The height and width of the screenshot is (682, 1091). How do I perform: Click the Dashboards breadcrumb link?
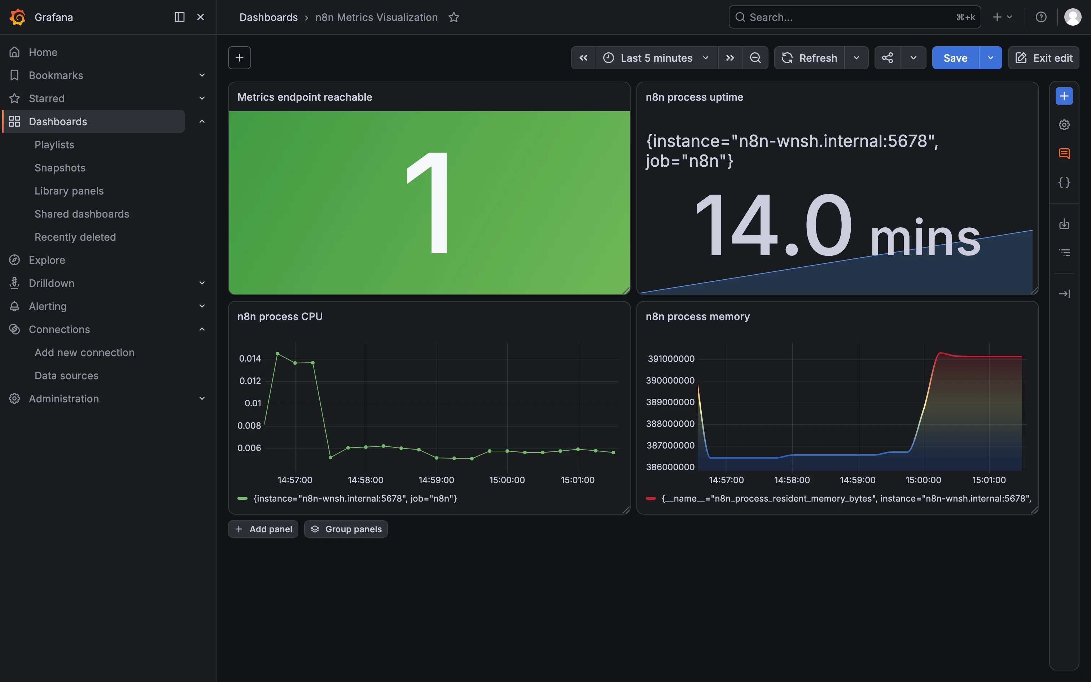(x=268, y=17)
